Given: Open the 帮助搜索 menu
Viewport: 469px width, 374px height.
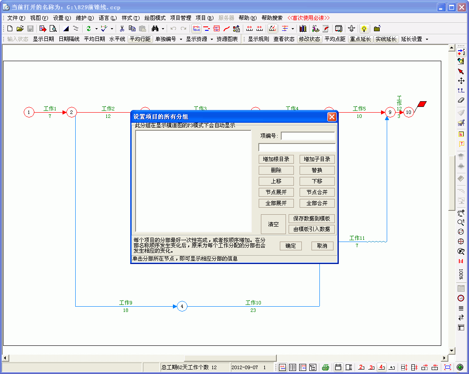Looking at the screenshot, I should 272,18.
